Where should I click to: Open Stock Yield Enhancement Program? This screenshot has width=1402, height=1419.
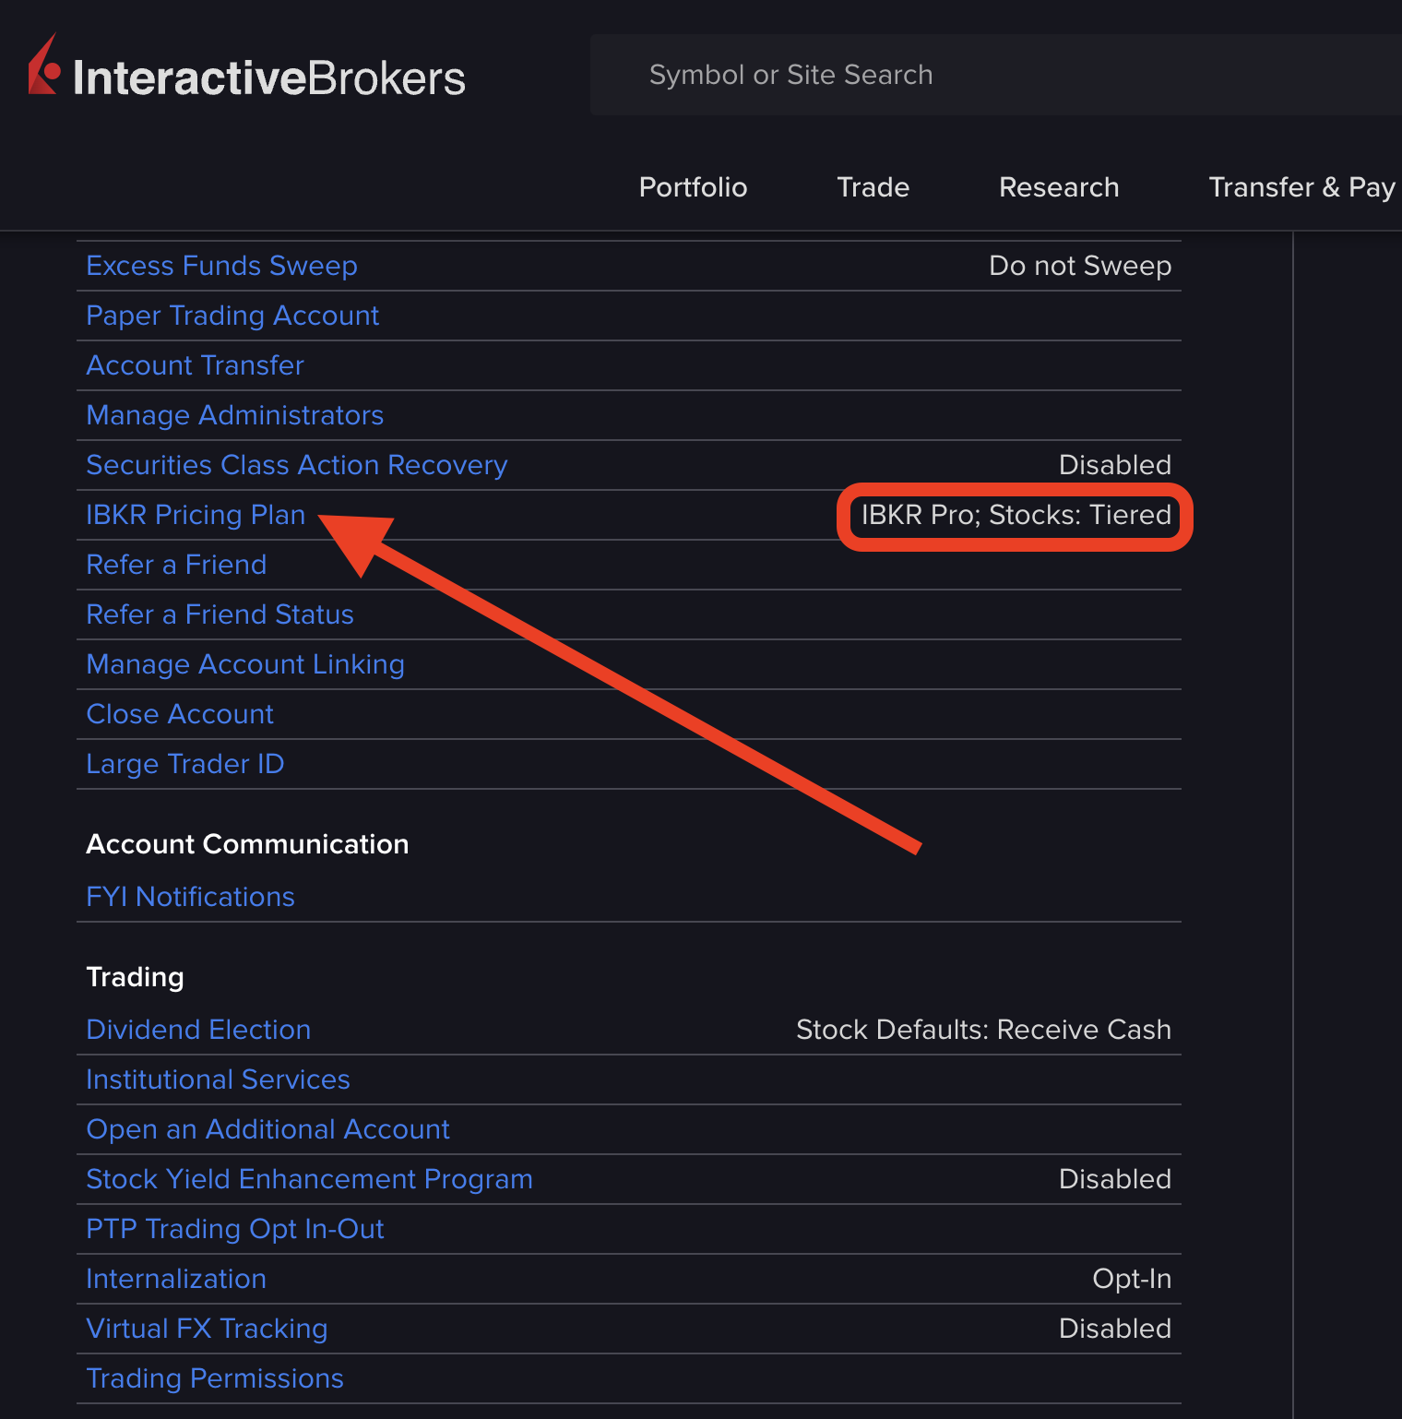[309, 1179]
